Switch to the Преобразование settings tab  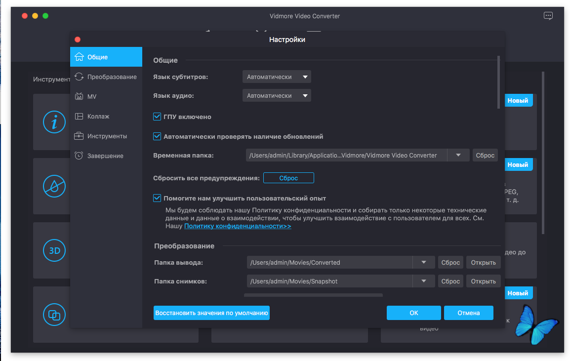click(112, 77)
